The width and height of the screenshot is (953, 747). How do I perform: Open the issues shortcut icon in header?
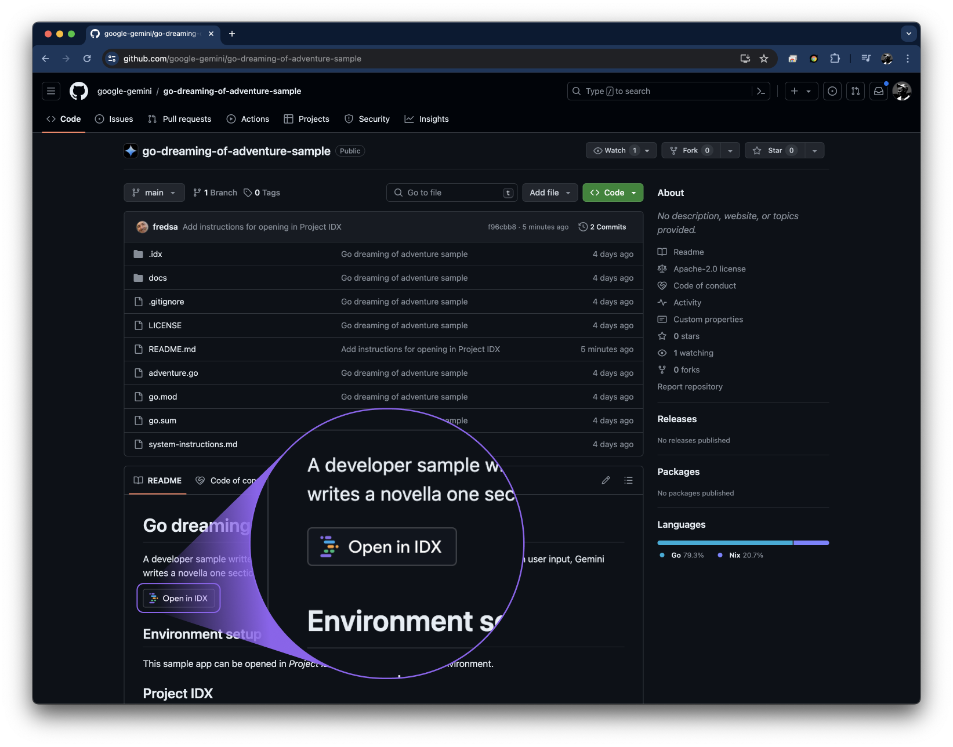click(x=832, y=91)
